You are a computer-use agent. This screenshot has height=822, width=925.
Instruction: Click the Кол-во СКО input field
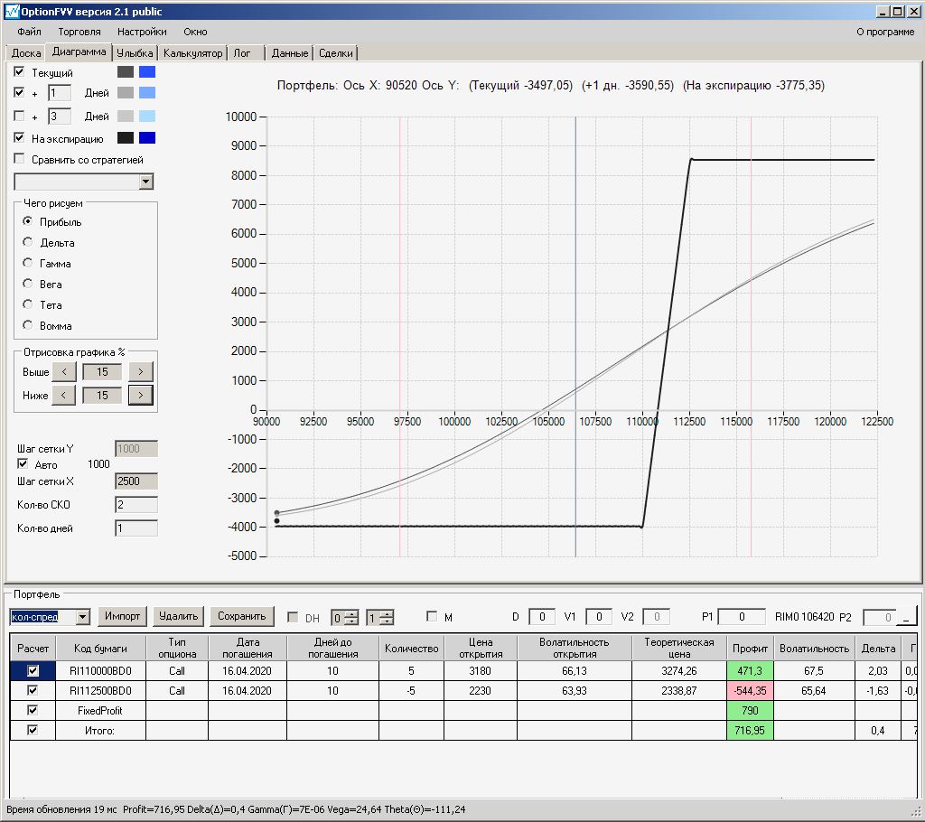click(136, 505)
